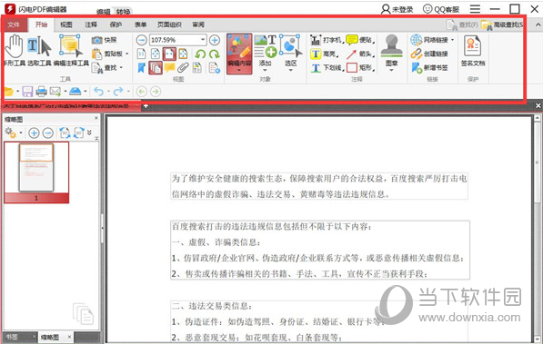
Task: Sign the document (签名文档)
Action: tap(473, 51)
